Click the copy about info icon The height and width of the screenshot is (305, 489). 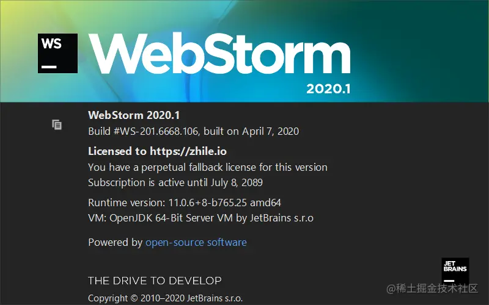coord(57,125)
